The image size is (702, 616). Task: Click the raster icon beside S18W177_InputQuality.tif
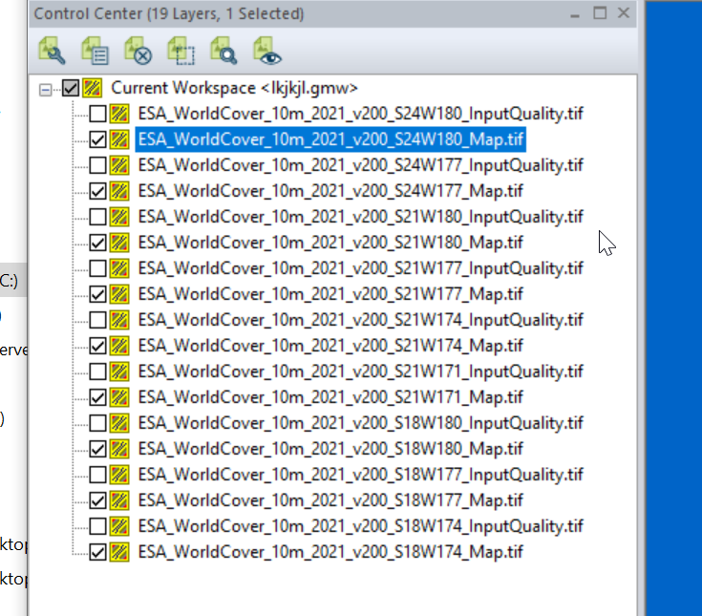119,474
